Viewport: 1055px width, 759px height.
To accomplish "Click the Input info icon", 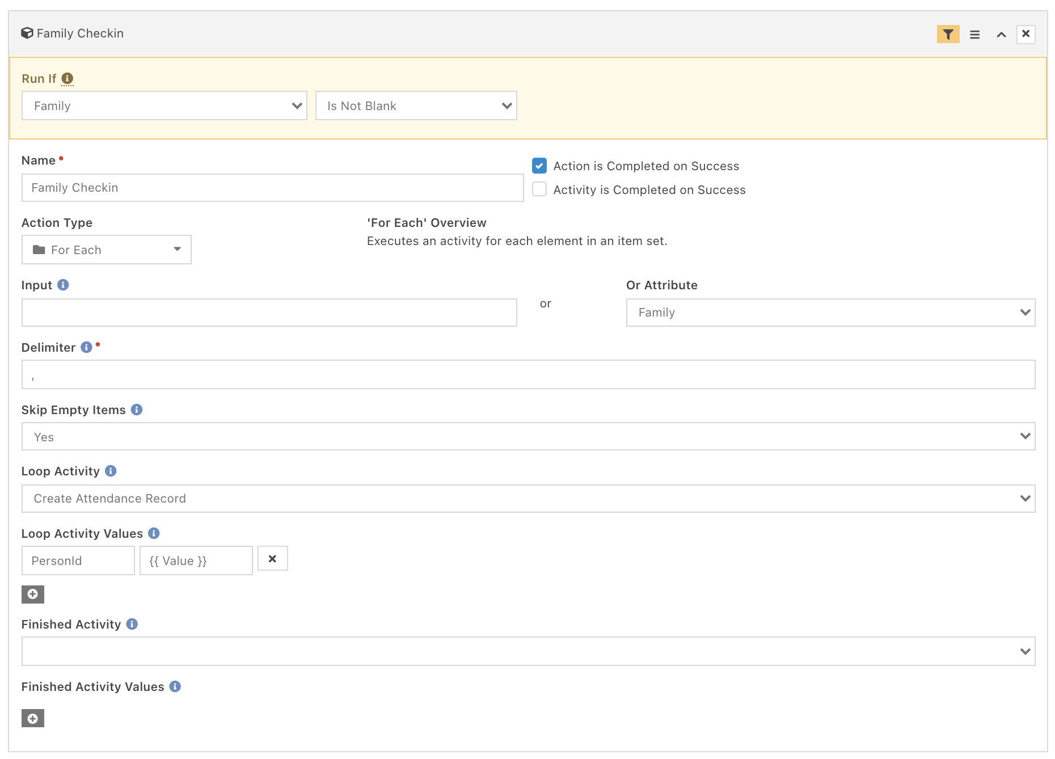I will [64, 285].
